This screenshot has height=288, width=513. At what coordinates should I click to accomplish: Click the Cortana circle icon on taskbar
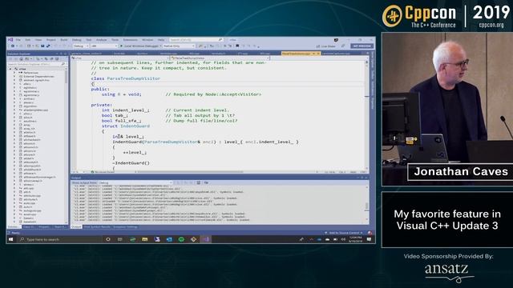[108, 239]
